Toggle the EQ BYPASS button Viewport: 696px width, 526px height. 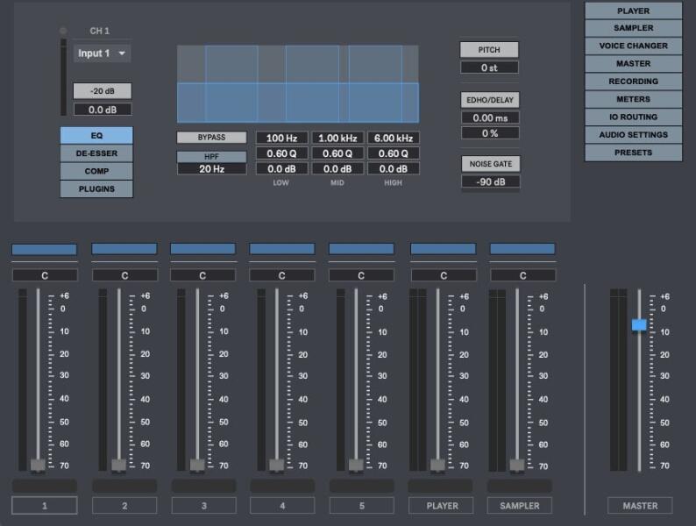tap(212, 137)
